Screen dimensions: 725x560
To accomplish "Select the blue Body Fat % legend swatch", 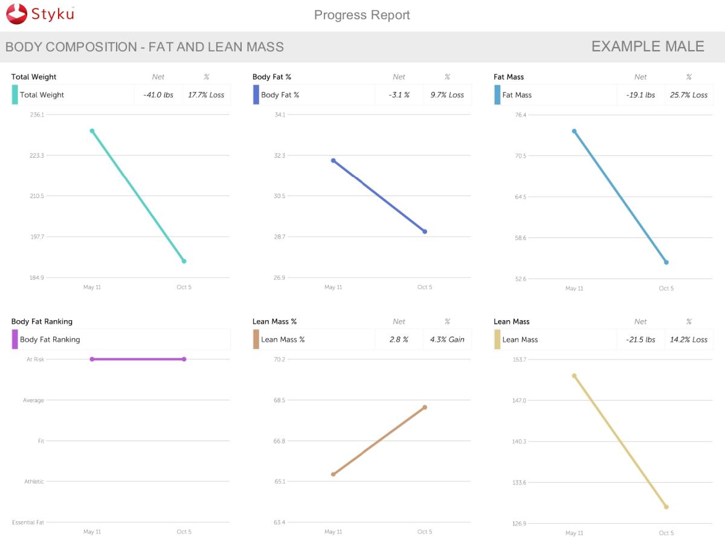I will pyautogui.click(x=256, y=95).
